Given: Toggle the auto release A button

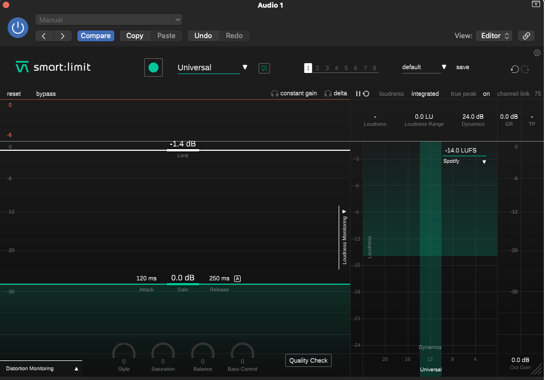Looking at the screenshot, I should (237, 279).
